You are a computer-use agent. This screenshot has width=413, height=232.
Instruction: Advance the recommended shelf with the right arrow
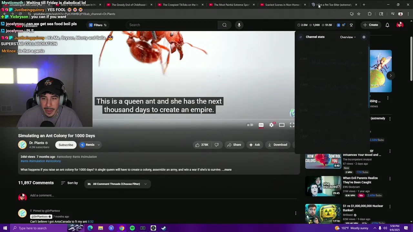point(390,76)
